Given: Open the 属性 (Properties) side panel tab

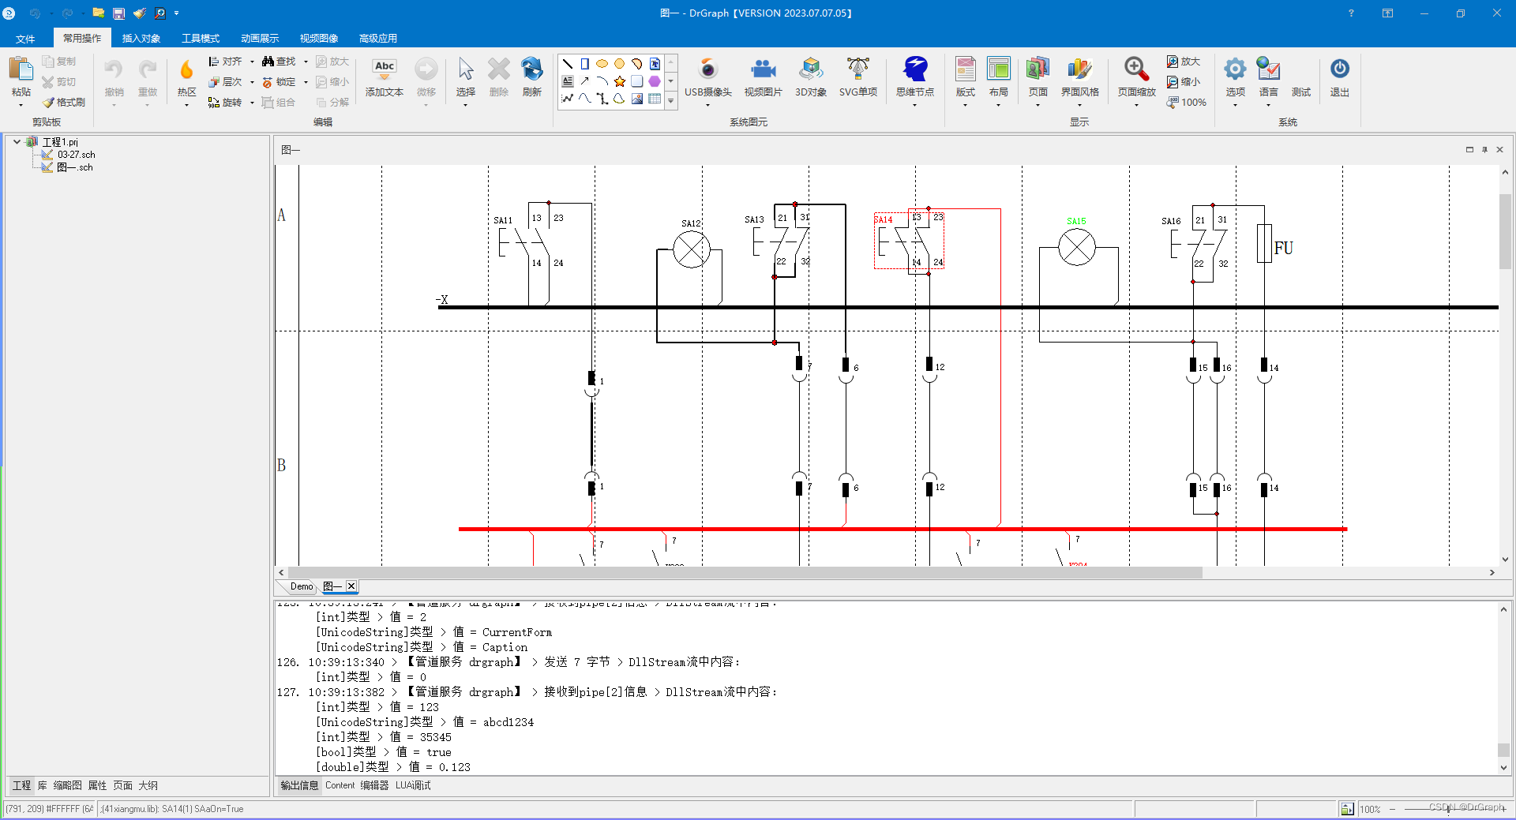Looking at the screenshot, I should 97,786.
